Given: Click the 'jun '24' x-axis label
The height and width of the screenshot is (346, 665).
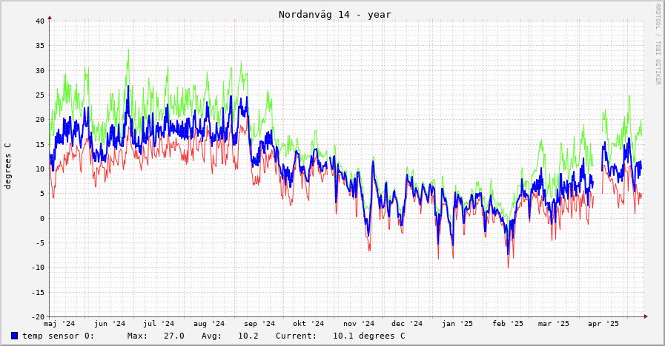Looking at the screenshot, I should click(x=110, y=324).
